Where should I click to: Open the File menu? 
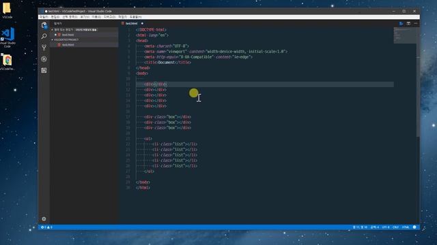44,17
